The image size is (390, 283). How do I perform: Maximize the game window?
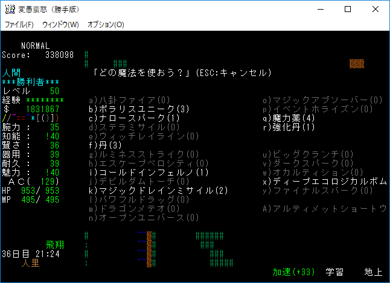click(x=347, y=10)
